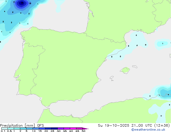This screenshot has height=132, width=171.
Task: Click the "Su 19-10-2025" date text
Action: point(114,126)
